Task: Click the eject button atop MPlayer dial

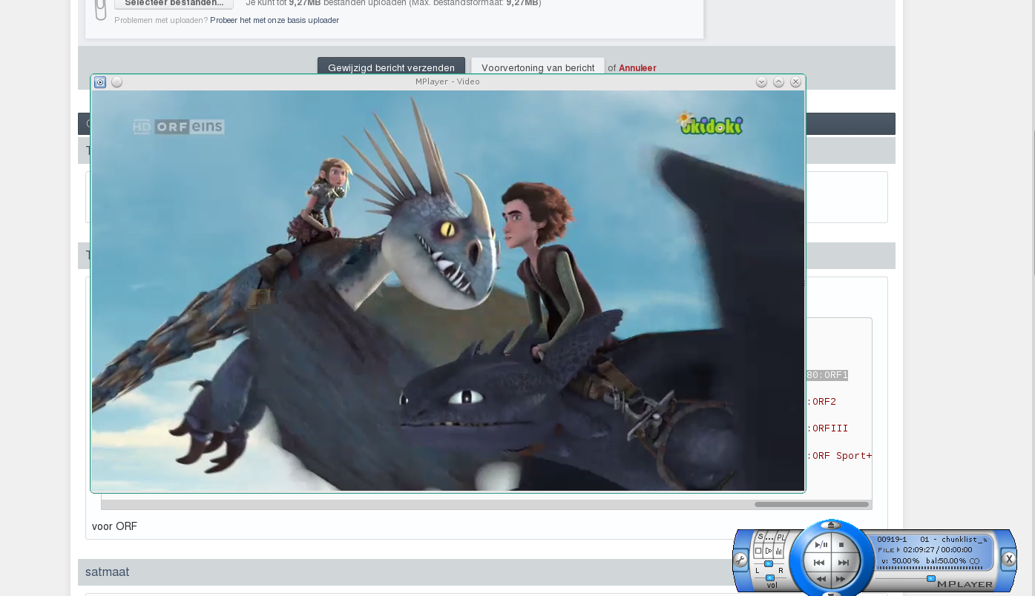Action: (831, 525)
